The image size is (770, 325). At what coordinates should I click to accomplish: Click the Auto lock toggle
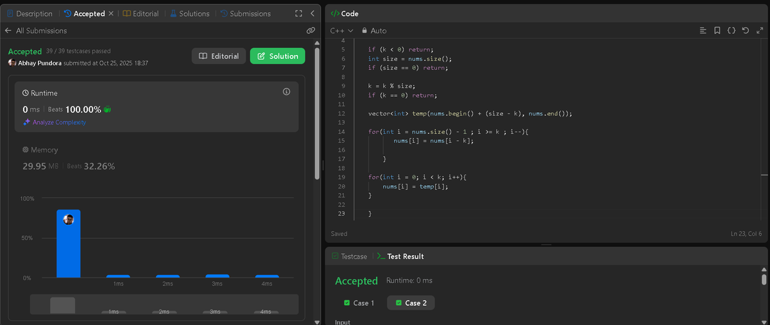coord(374,30)
